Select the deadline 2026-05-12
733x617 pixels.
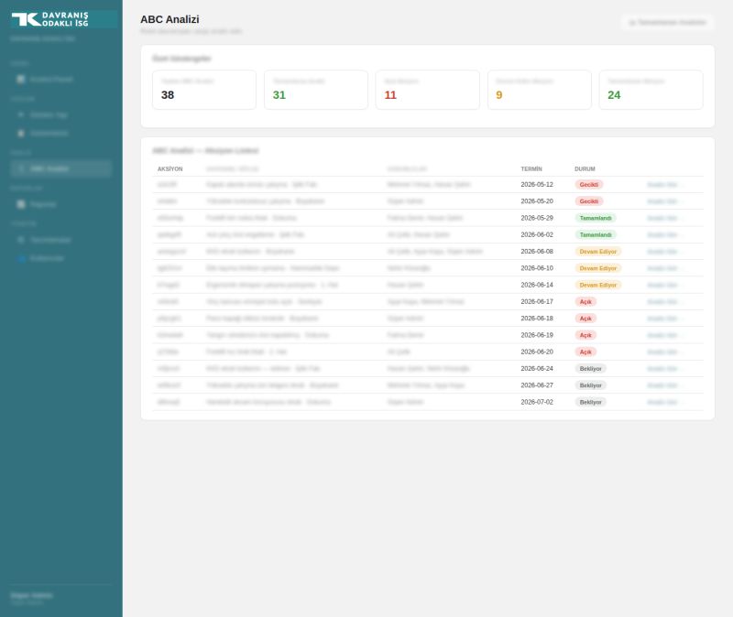click(x=537, y=185)
